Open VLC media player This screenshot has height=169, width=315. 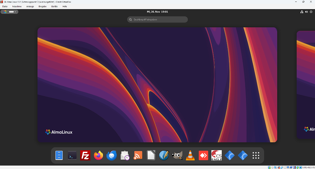point(190,155)
